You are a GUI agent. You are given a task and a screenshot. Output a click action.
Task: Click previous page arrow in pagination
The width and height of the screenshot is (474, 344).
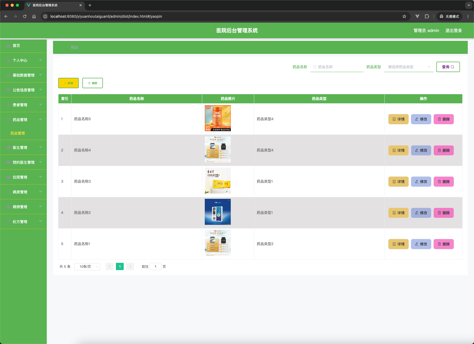[109, 266]
